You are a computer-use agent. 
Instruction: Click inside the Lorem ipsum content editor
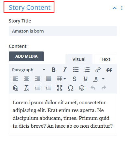tap(63, 114)
